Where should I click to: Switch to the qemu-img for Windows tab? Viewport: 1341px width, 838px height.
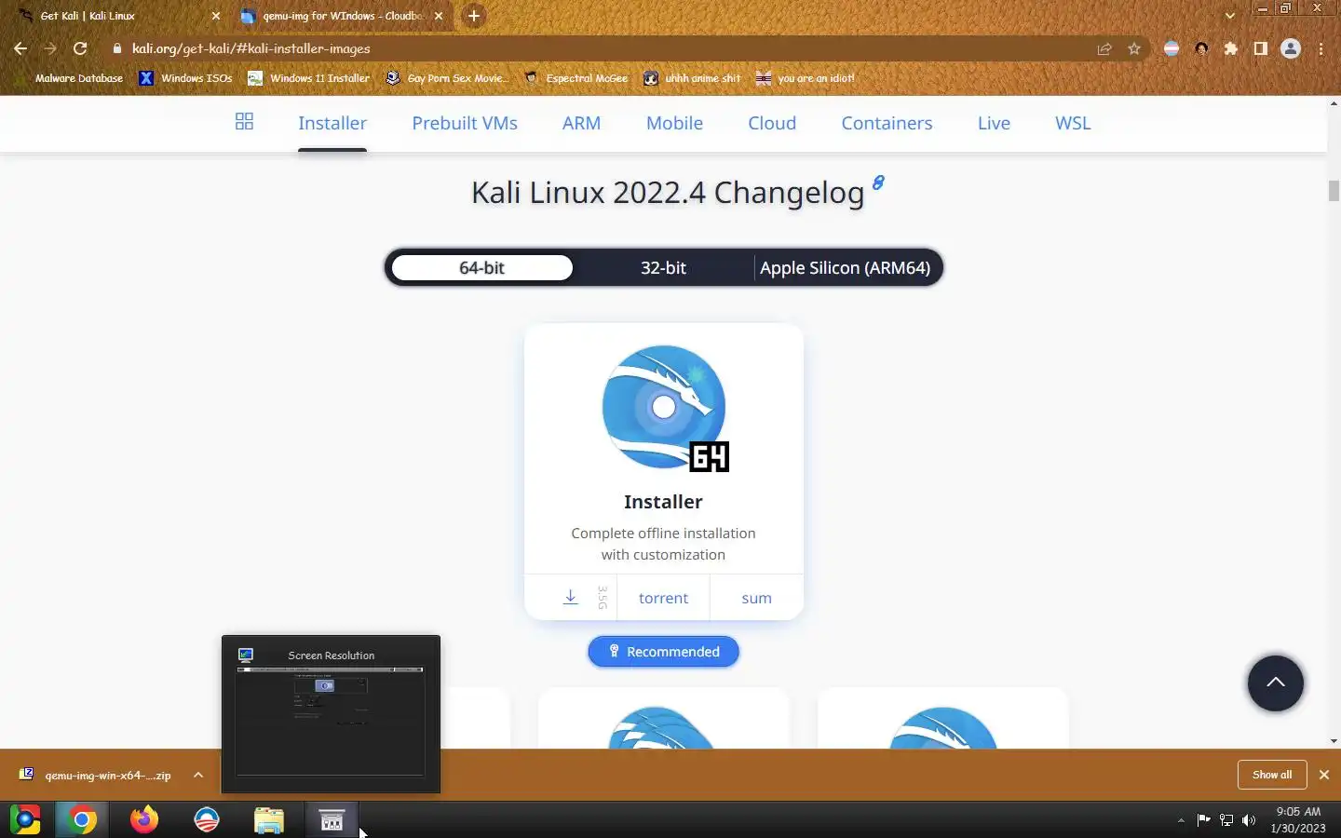[343, 16]
